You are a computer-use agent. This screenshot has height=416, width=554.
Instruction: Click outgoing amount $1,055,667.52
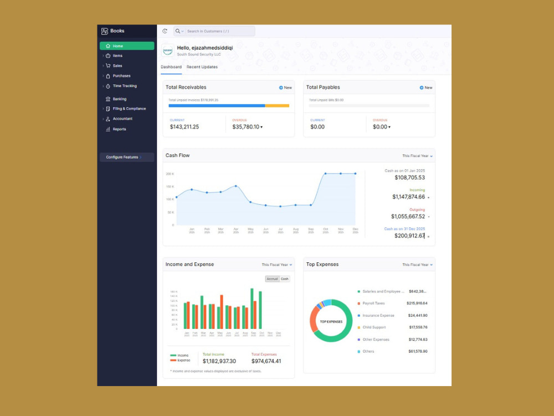[x=408, y=216]
